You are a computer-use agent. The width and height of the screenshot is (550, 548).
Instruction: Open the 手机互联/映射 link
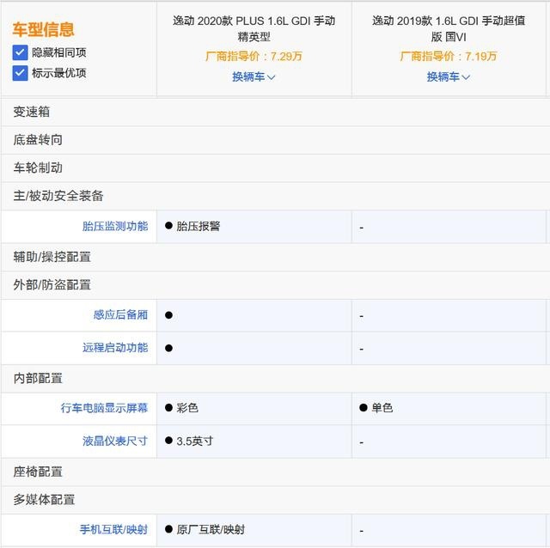coord(113,530)
